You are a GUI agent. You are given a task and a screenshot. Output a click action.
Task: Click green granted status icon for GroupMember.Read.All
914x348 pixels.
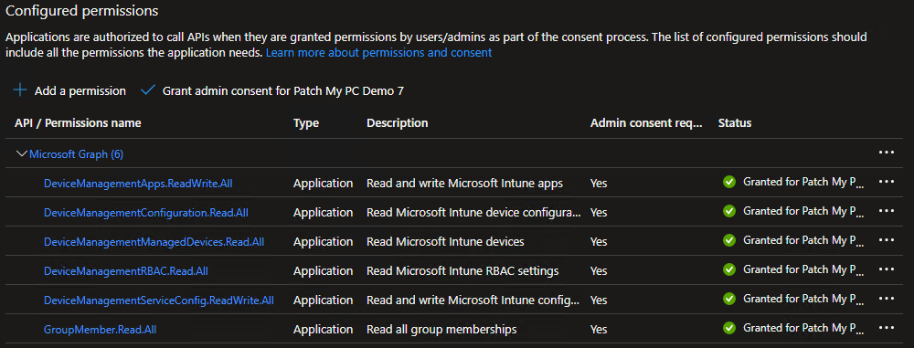[x=728, y=328]
